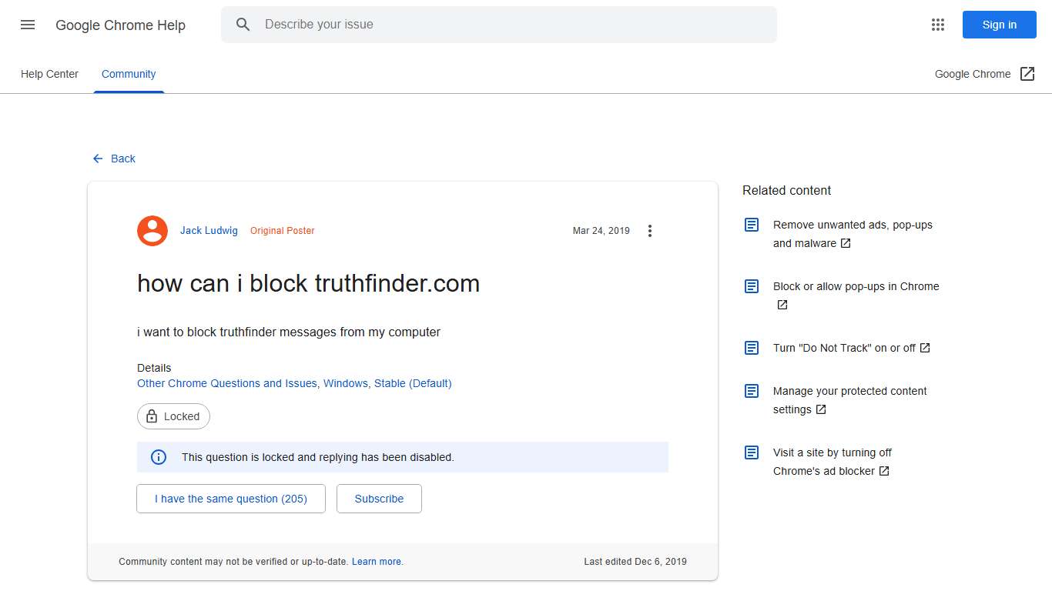The height and width of the screenshot is (591, 1052).
Task: Click the document icon beside 'Block or allow pop-ups in Chrome'
Action: click(751, 285)
